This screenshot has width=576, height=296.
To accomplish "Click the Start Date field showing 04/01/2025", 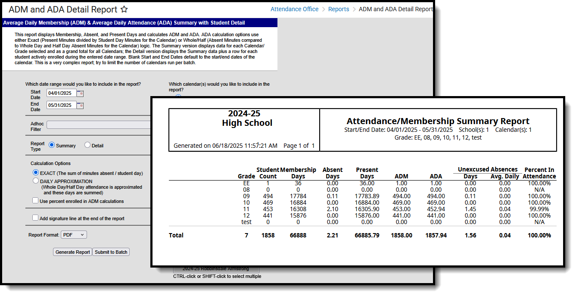I will coord(62,93).
